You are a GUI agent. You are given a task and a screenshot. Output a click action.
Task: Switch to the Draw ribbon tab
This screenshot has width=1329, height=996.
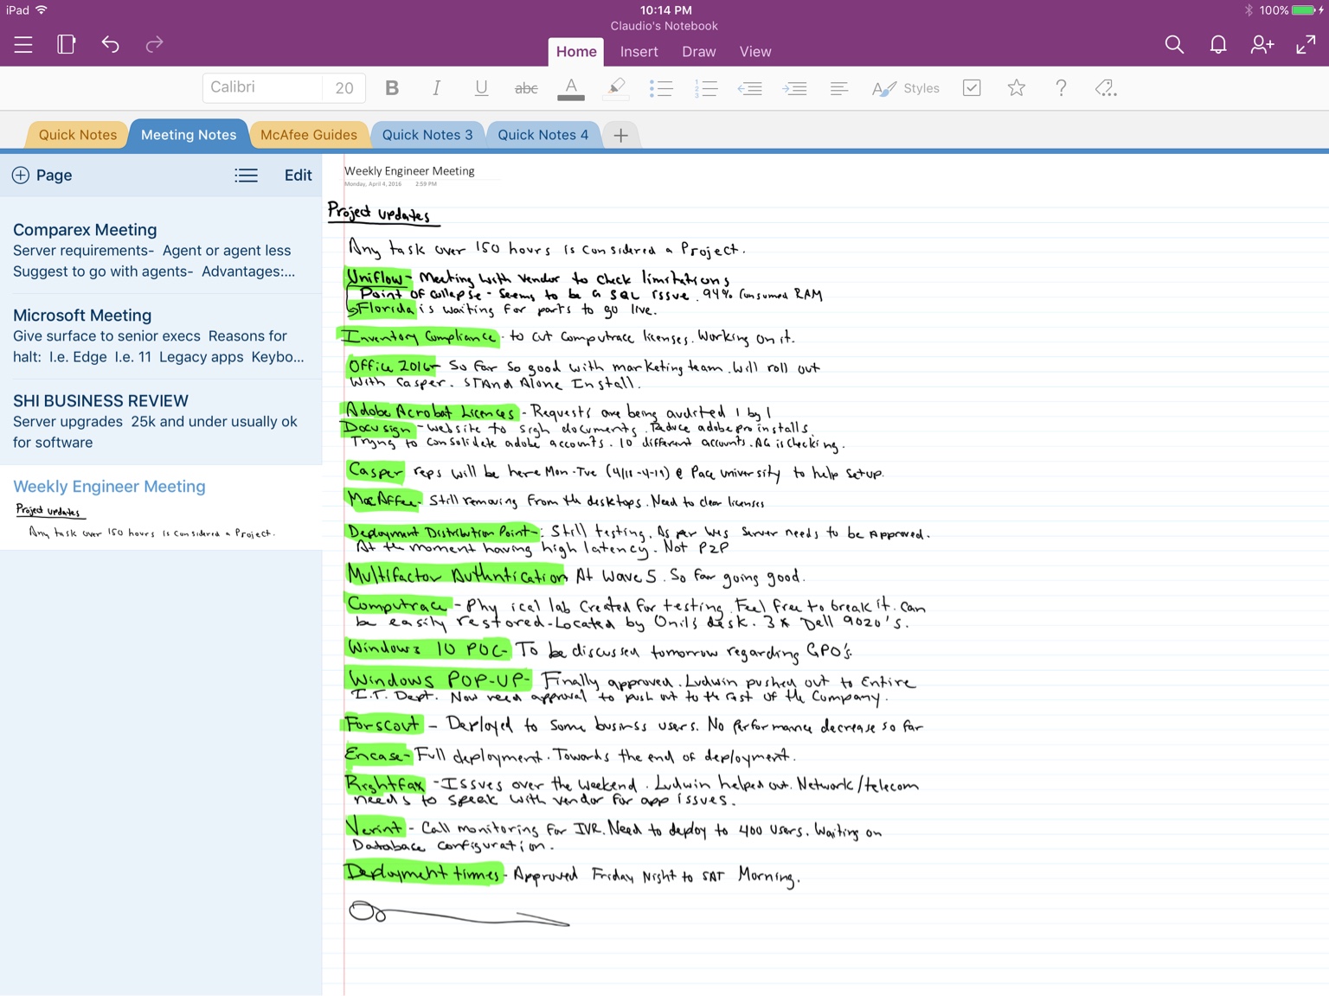pyautogui.click(x=699, y=52)
